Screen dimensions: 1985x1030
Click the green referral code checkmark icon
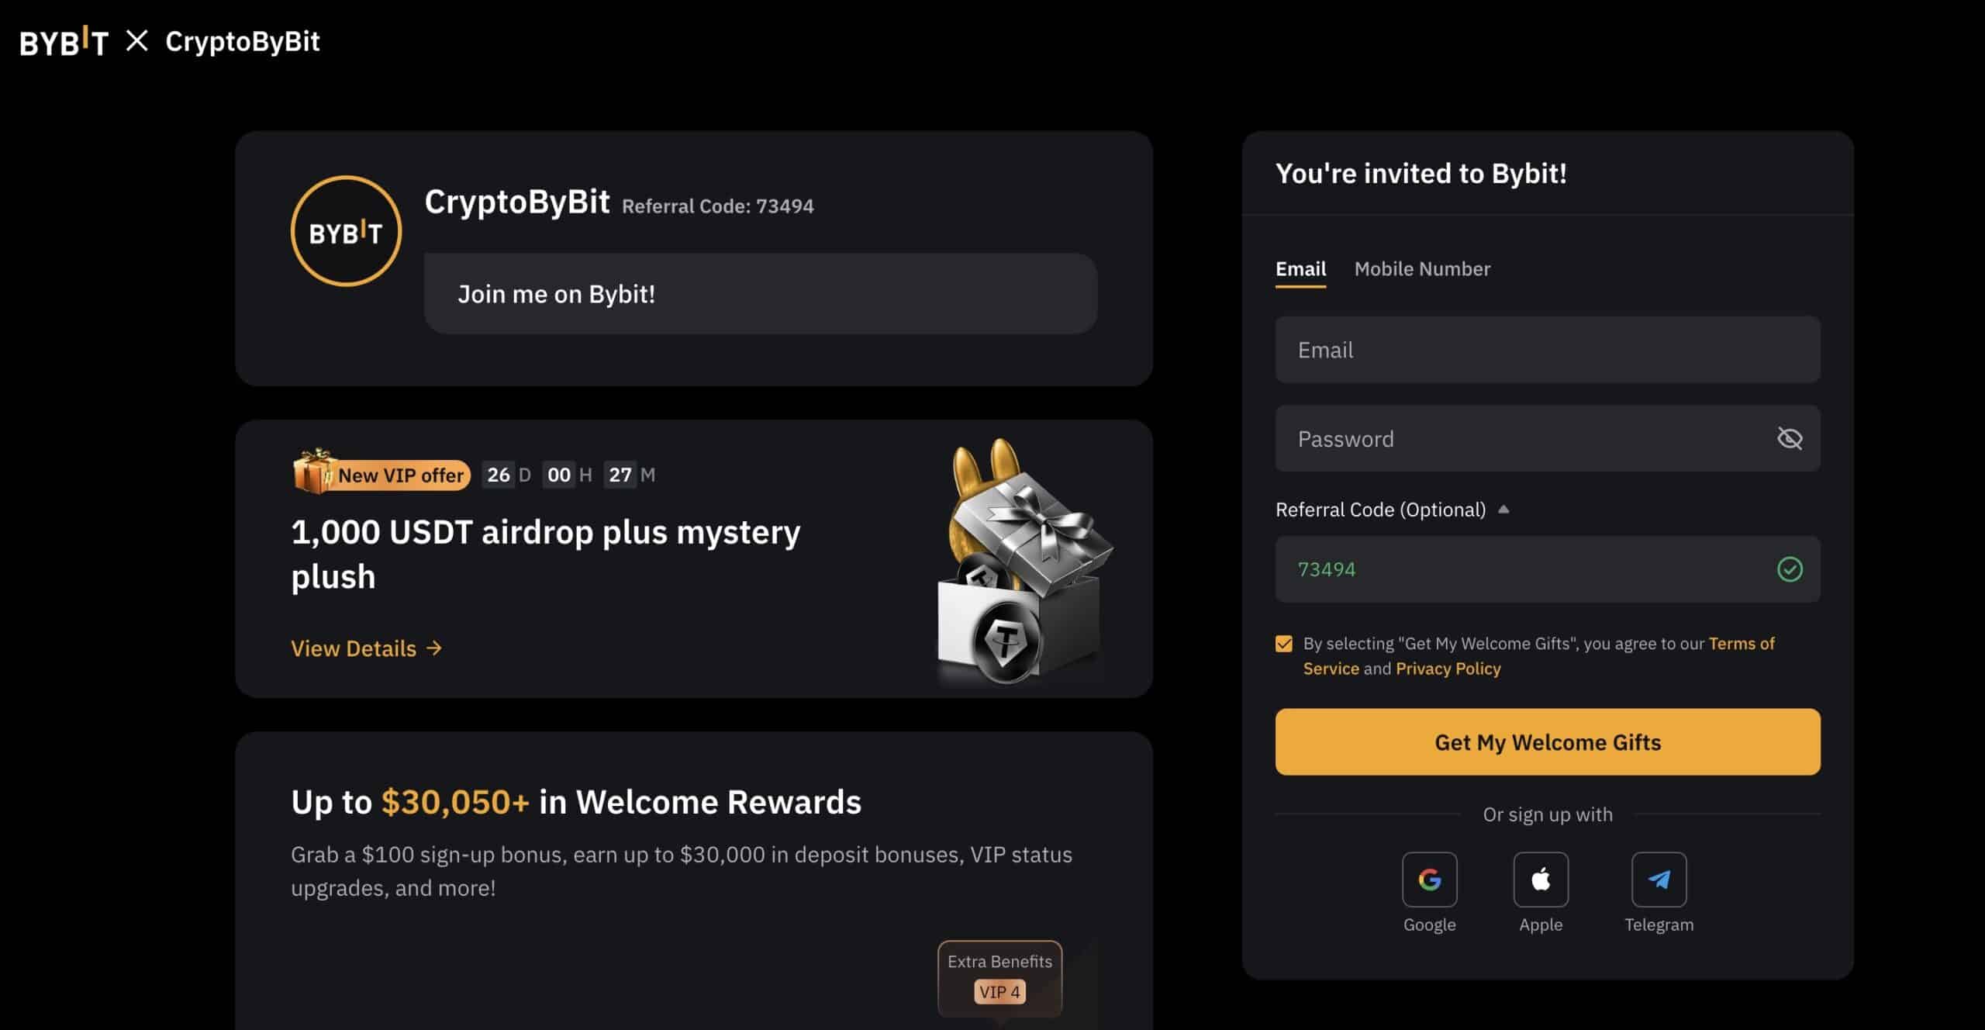pyautogui.click(x=1790, y=569)
